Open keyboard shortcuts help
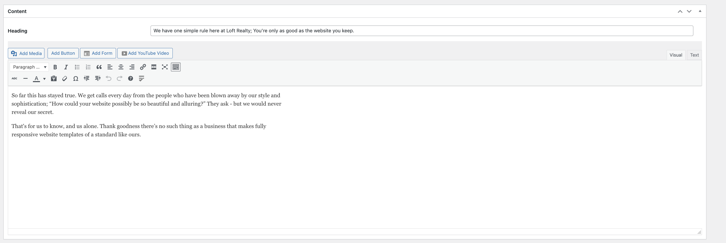Screen dimensions: 726x243 (130, 78)
